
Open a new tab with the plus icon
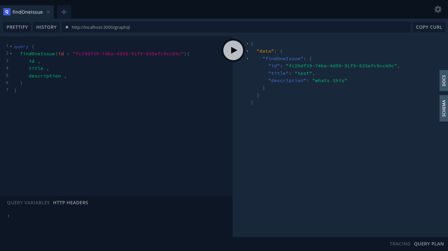pyautogui.click(x=64, y=12)
